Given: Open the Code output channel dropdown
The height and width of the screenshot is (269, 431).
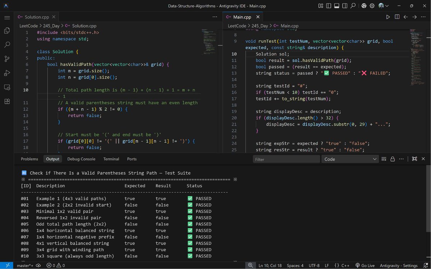Looking at the screenshot, I should pyautogui.click(x=350, y=159).
